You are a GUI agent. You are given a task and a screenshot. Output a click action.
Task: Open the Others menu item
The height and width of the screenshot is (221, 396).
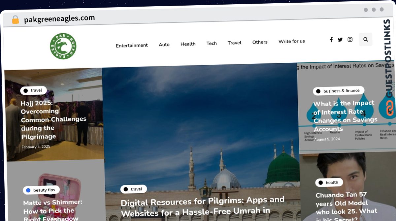(260, 42)
